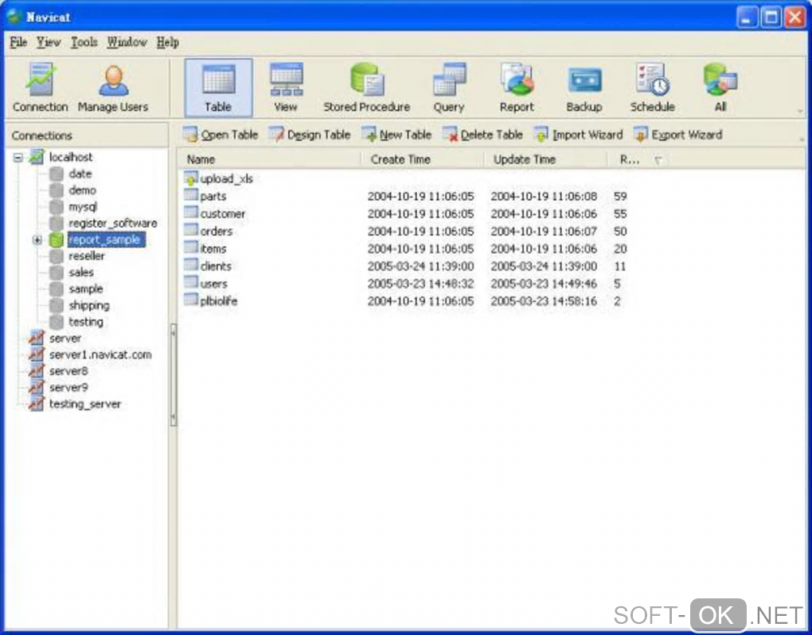Open the View menu

48,42
